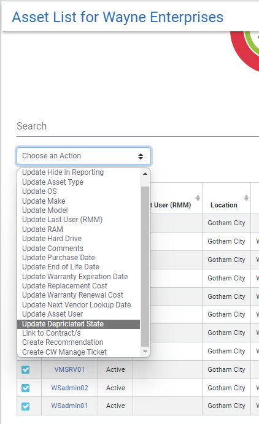Image resolution: width=259 pixels, height=424 pixels.
Task: Click the Search input field
Action: (138, 126)
